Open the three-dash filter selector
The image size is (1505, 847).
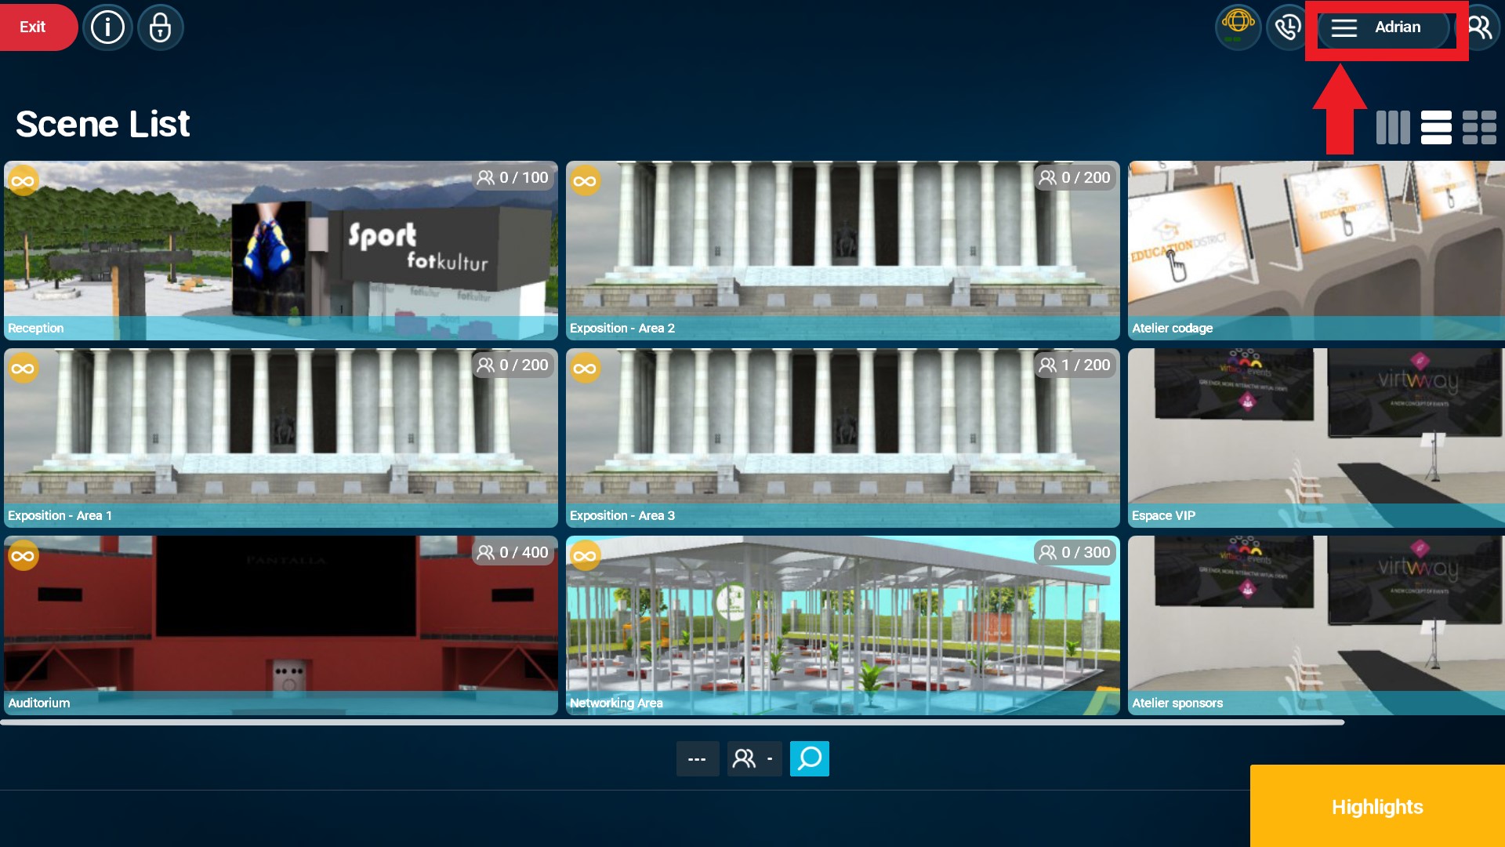[698, 758]
